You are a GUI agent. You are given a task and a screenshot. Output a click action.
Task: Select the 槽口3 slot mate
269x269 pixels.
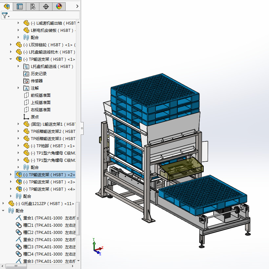(46, 247)
